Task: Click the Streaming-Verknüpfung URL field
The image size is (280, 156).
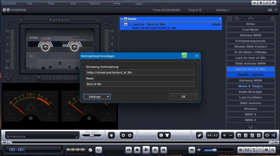Action: click(140, 72)
